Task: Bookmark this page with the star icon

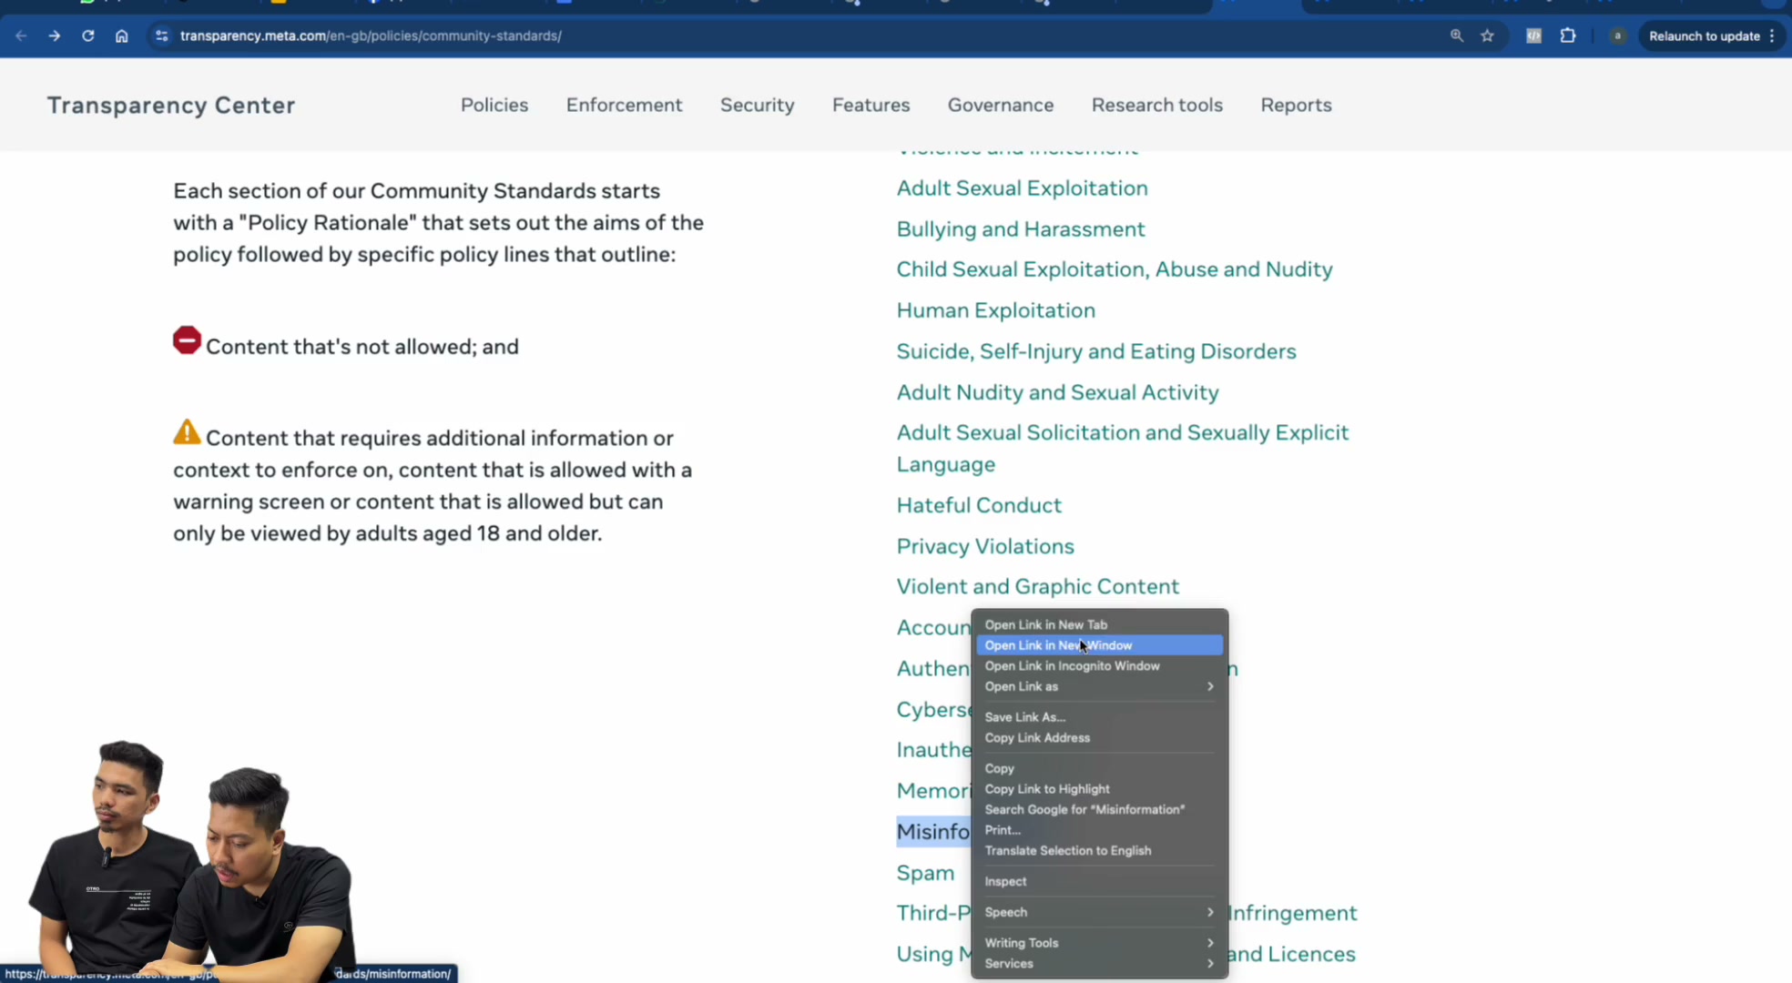Action: 1488,35
